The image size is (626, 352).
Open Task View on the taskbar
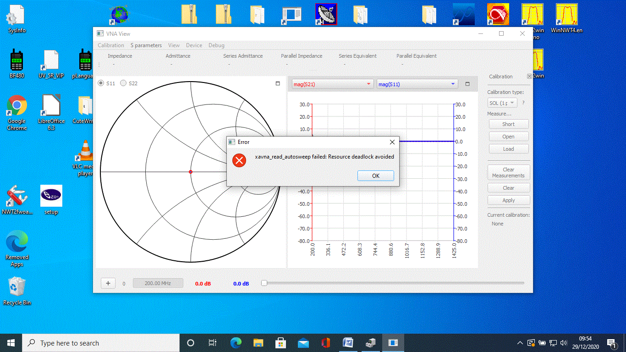[213, 343]
